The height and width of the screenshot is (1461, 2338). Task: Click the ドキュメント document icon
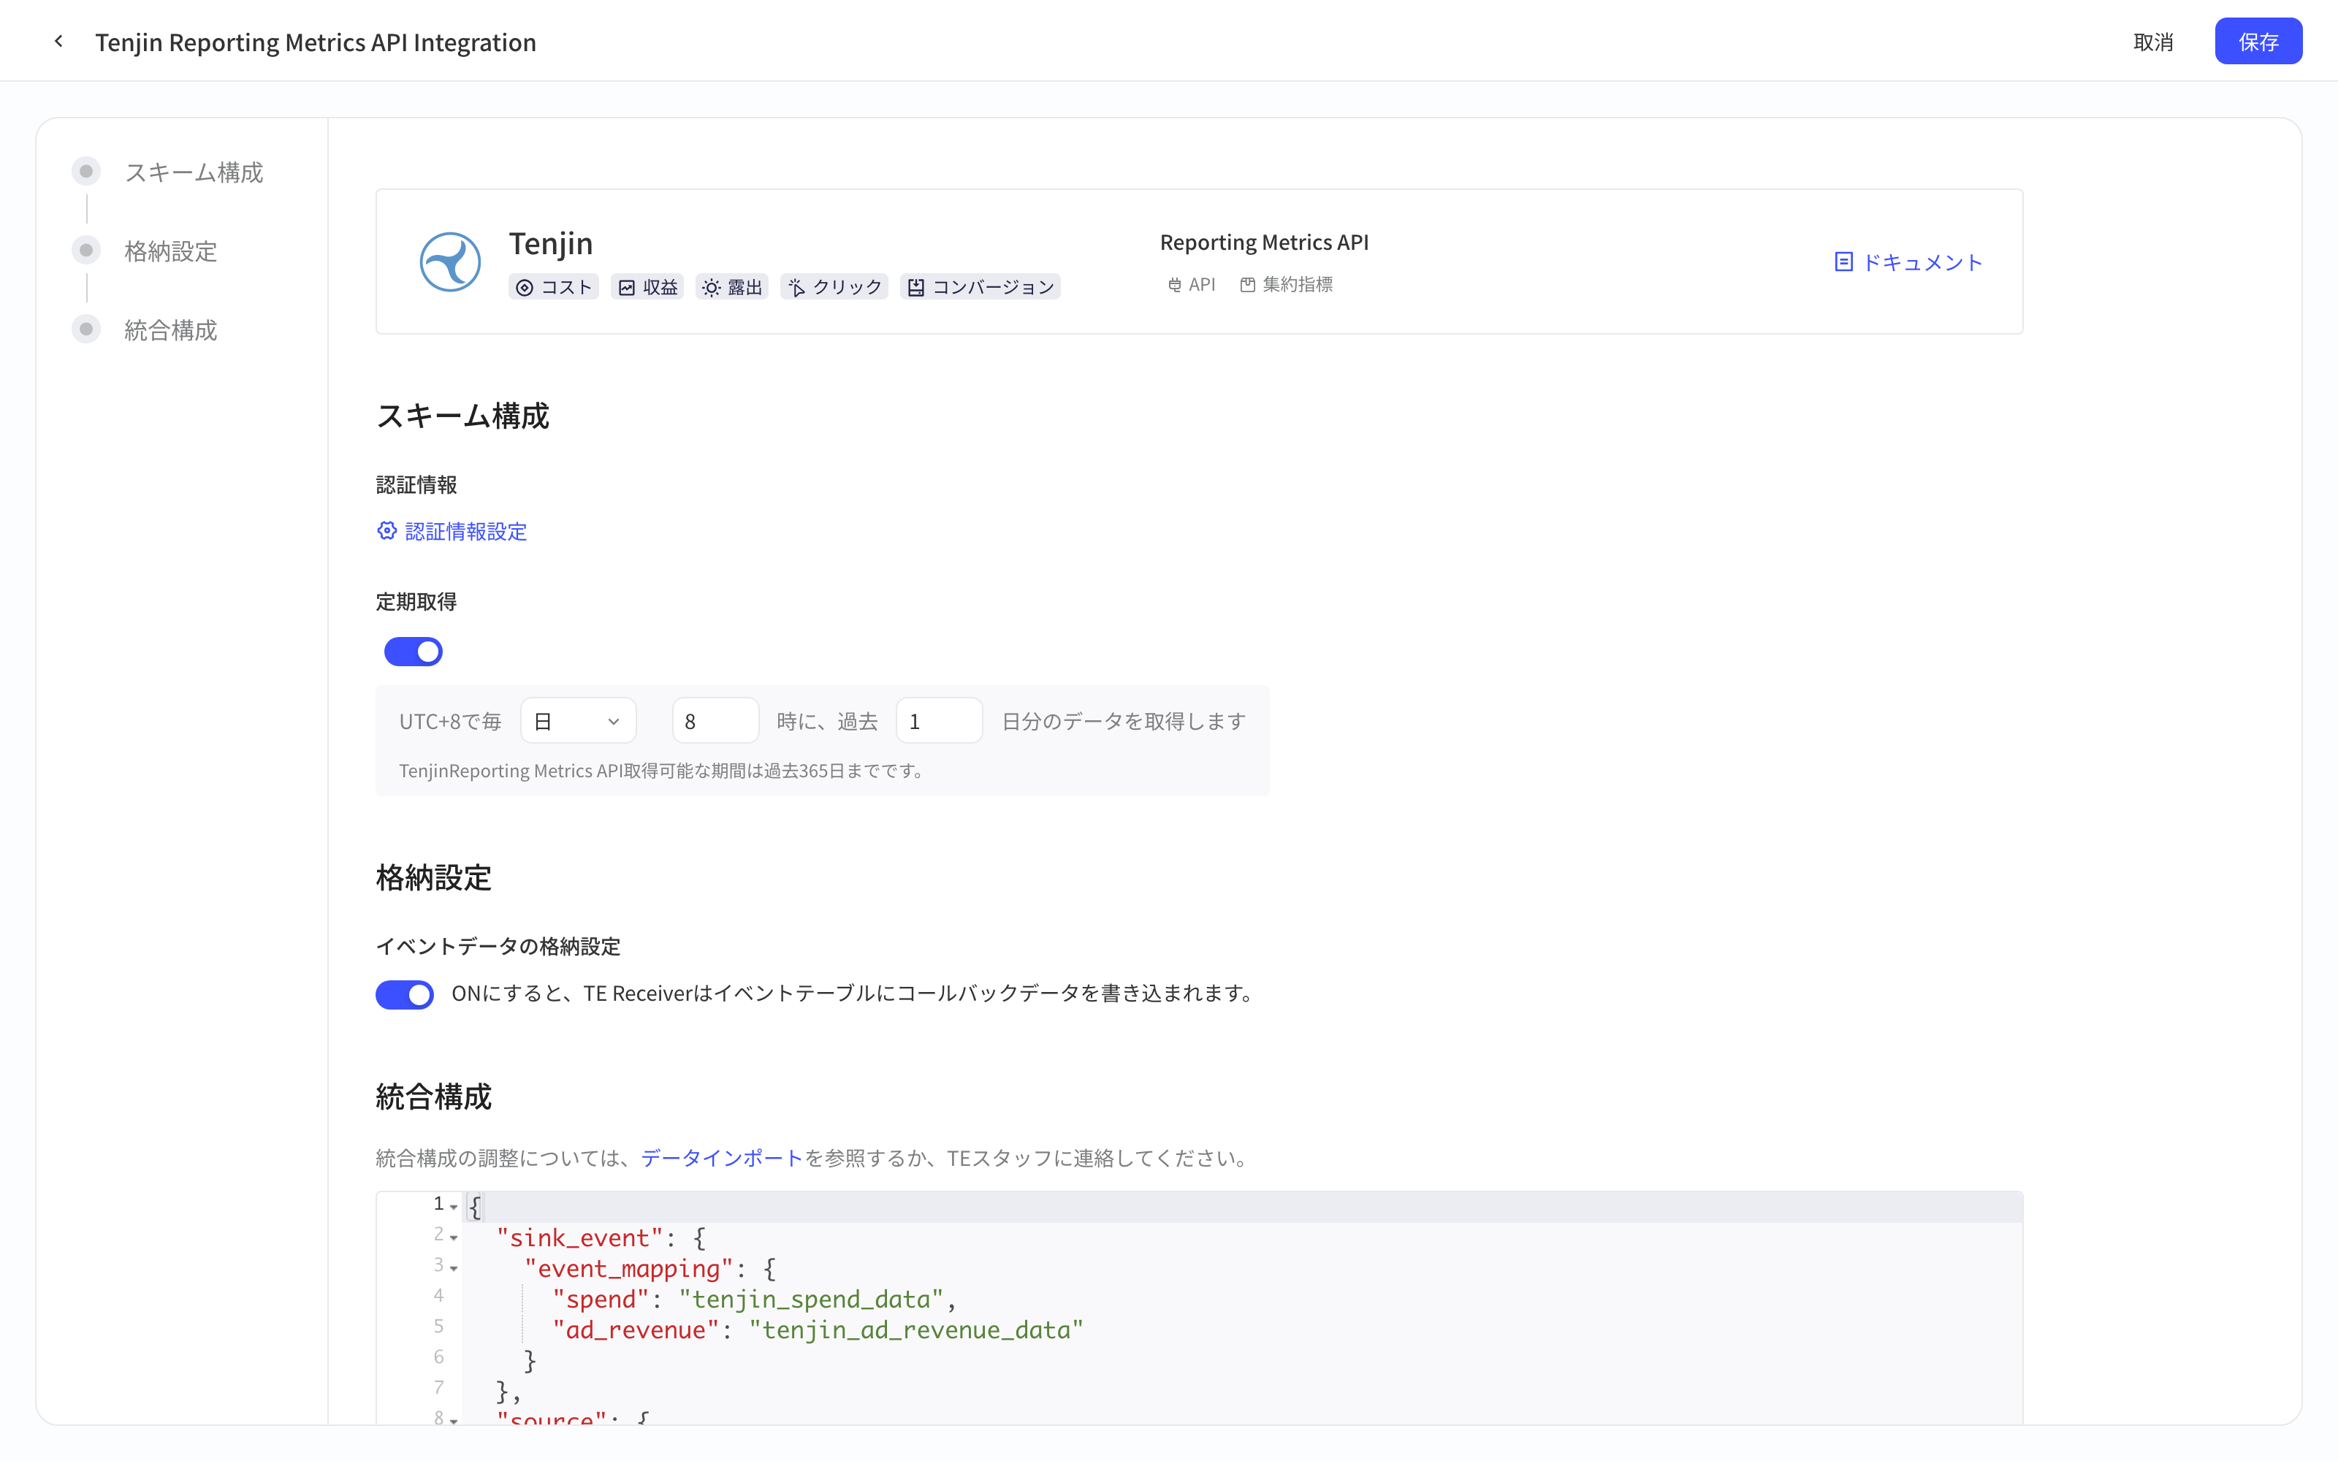(1843, 262)
